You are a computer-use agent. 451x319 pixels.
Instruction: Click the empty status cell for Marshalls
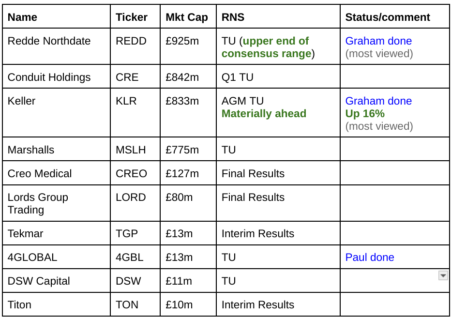tap(395, 149)
